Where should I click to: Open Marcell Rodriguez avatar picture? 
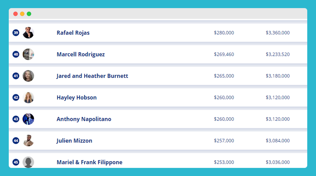[28, 54]
